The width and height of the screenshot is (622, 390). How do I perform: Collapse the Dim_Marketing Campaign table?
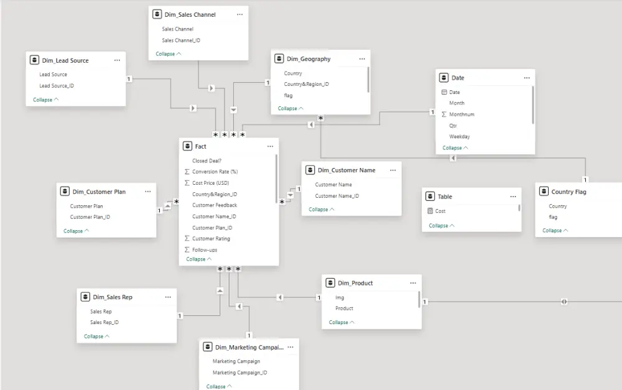pyautogui.click(x=218, y=386)
